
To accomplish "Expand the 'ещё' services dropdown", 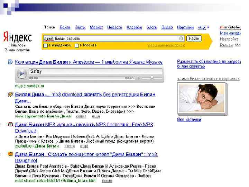I will click(203, 27).
